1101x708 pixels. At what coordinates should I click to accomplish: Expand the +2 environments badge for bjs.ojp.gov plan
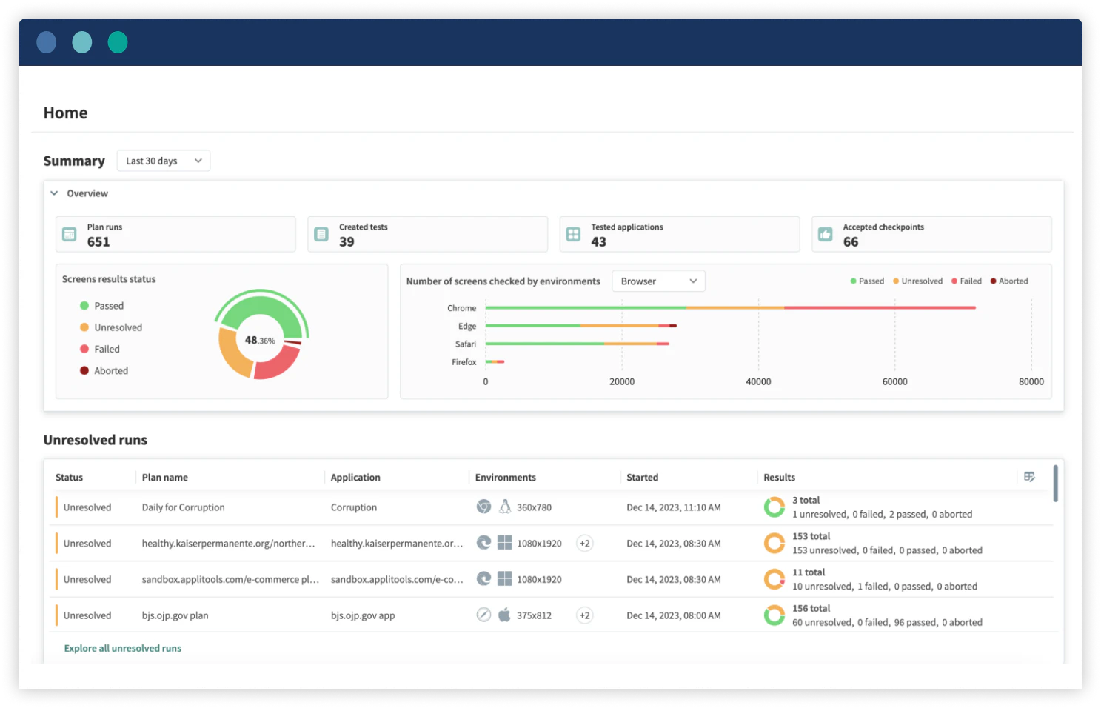click(584, 615)
